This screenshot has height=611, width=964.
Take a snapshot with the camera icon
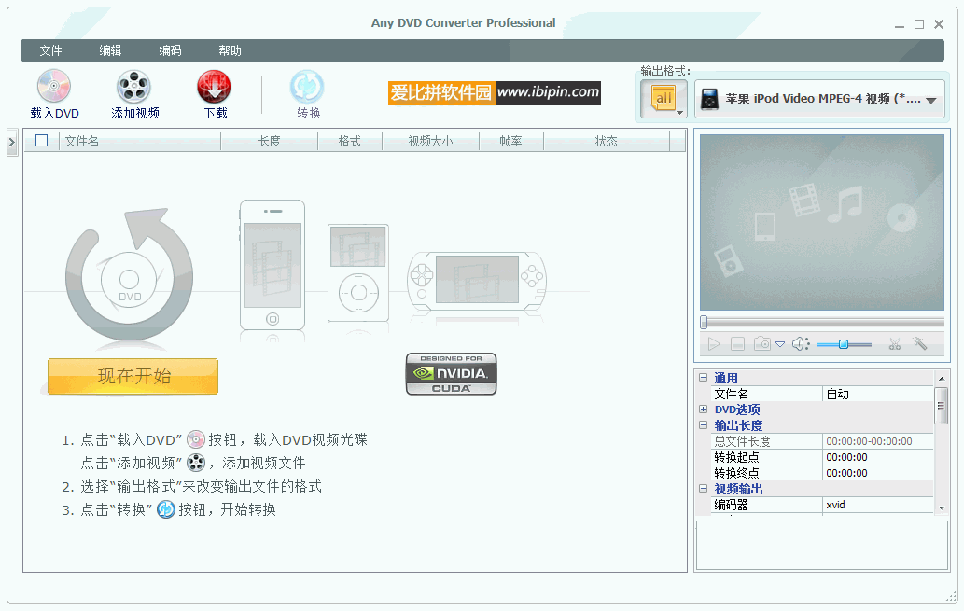(762, 343)
